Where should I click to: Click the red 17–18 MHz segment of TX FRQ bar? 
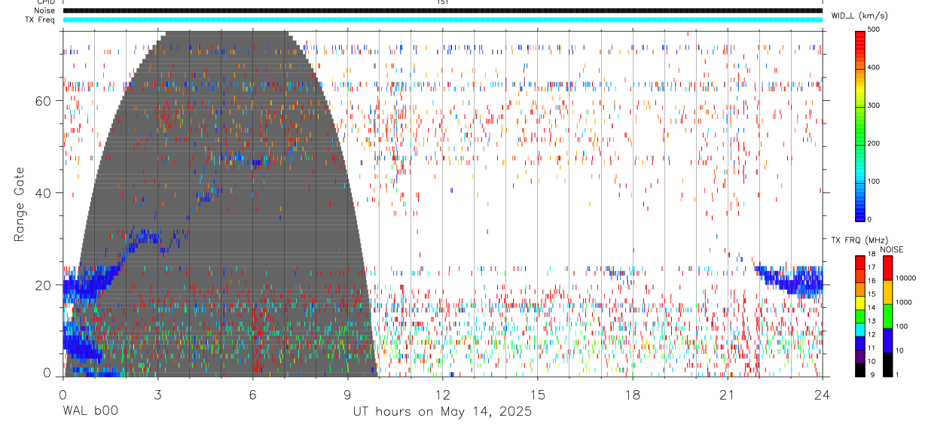860,263
